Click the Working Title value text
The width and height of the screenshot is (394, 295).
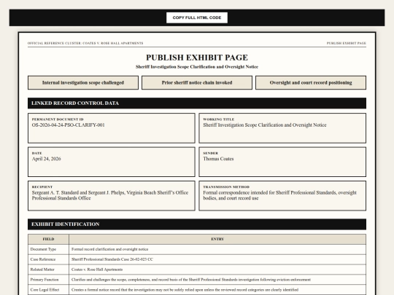pos(265,125)
